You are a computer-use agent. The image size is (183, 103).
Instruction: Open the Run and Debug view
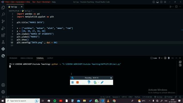(x=3, y=28)
